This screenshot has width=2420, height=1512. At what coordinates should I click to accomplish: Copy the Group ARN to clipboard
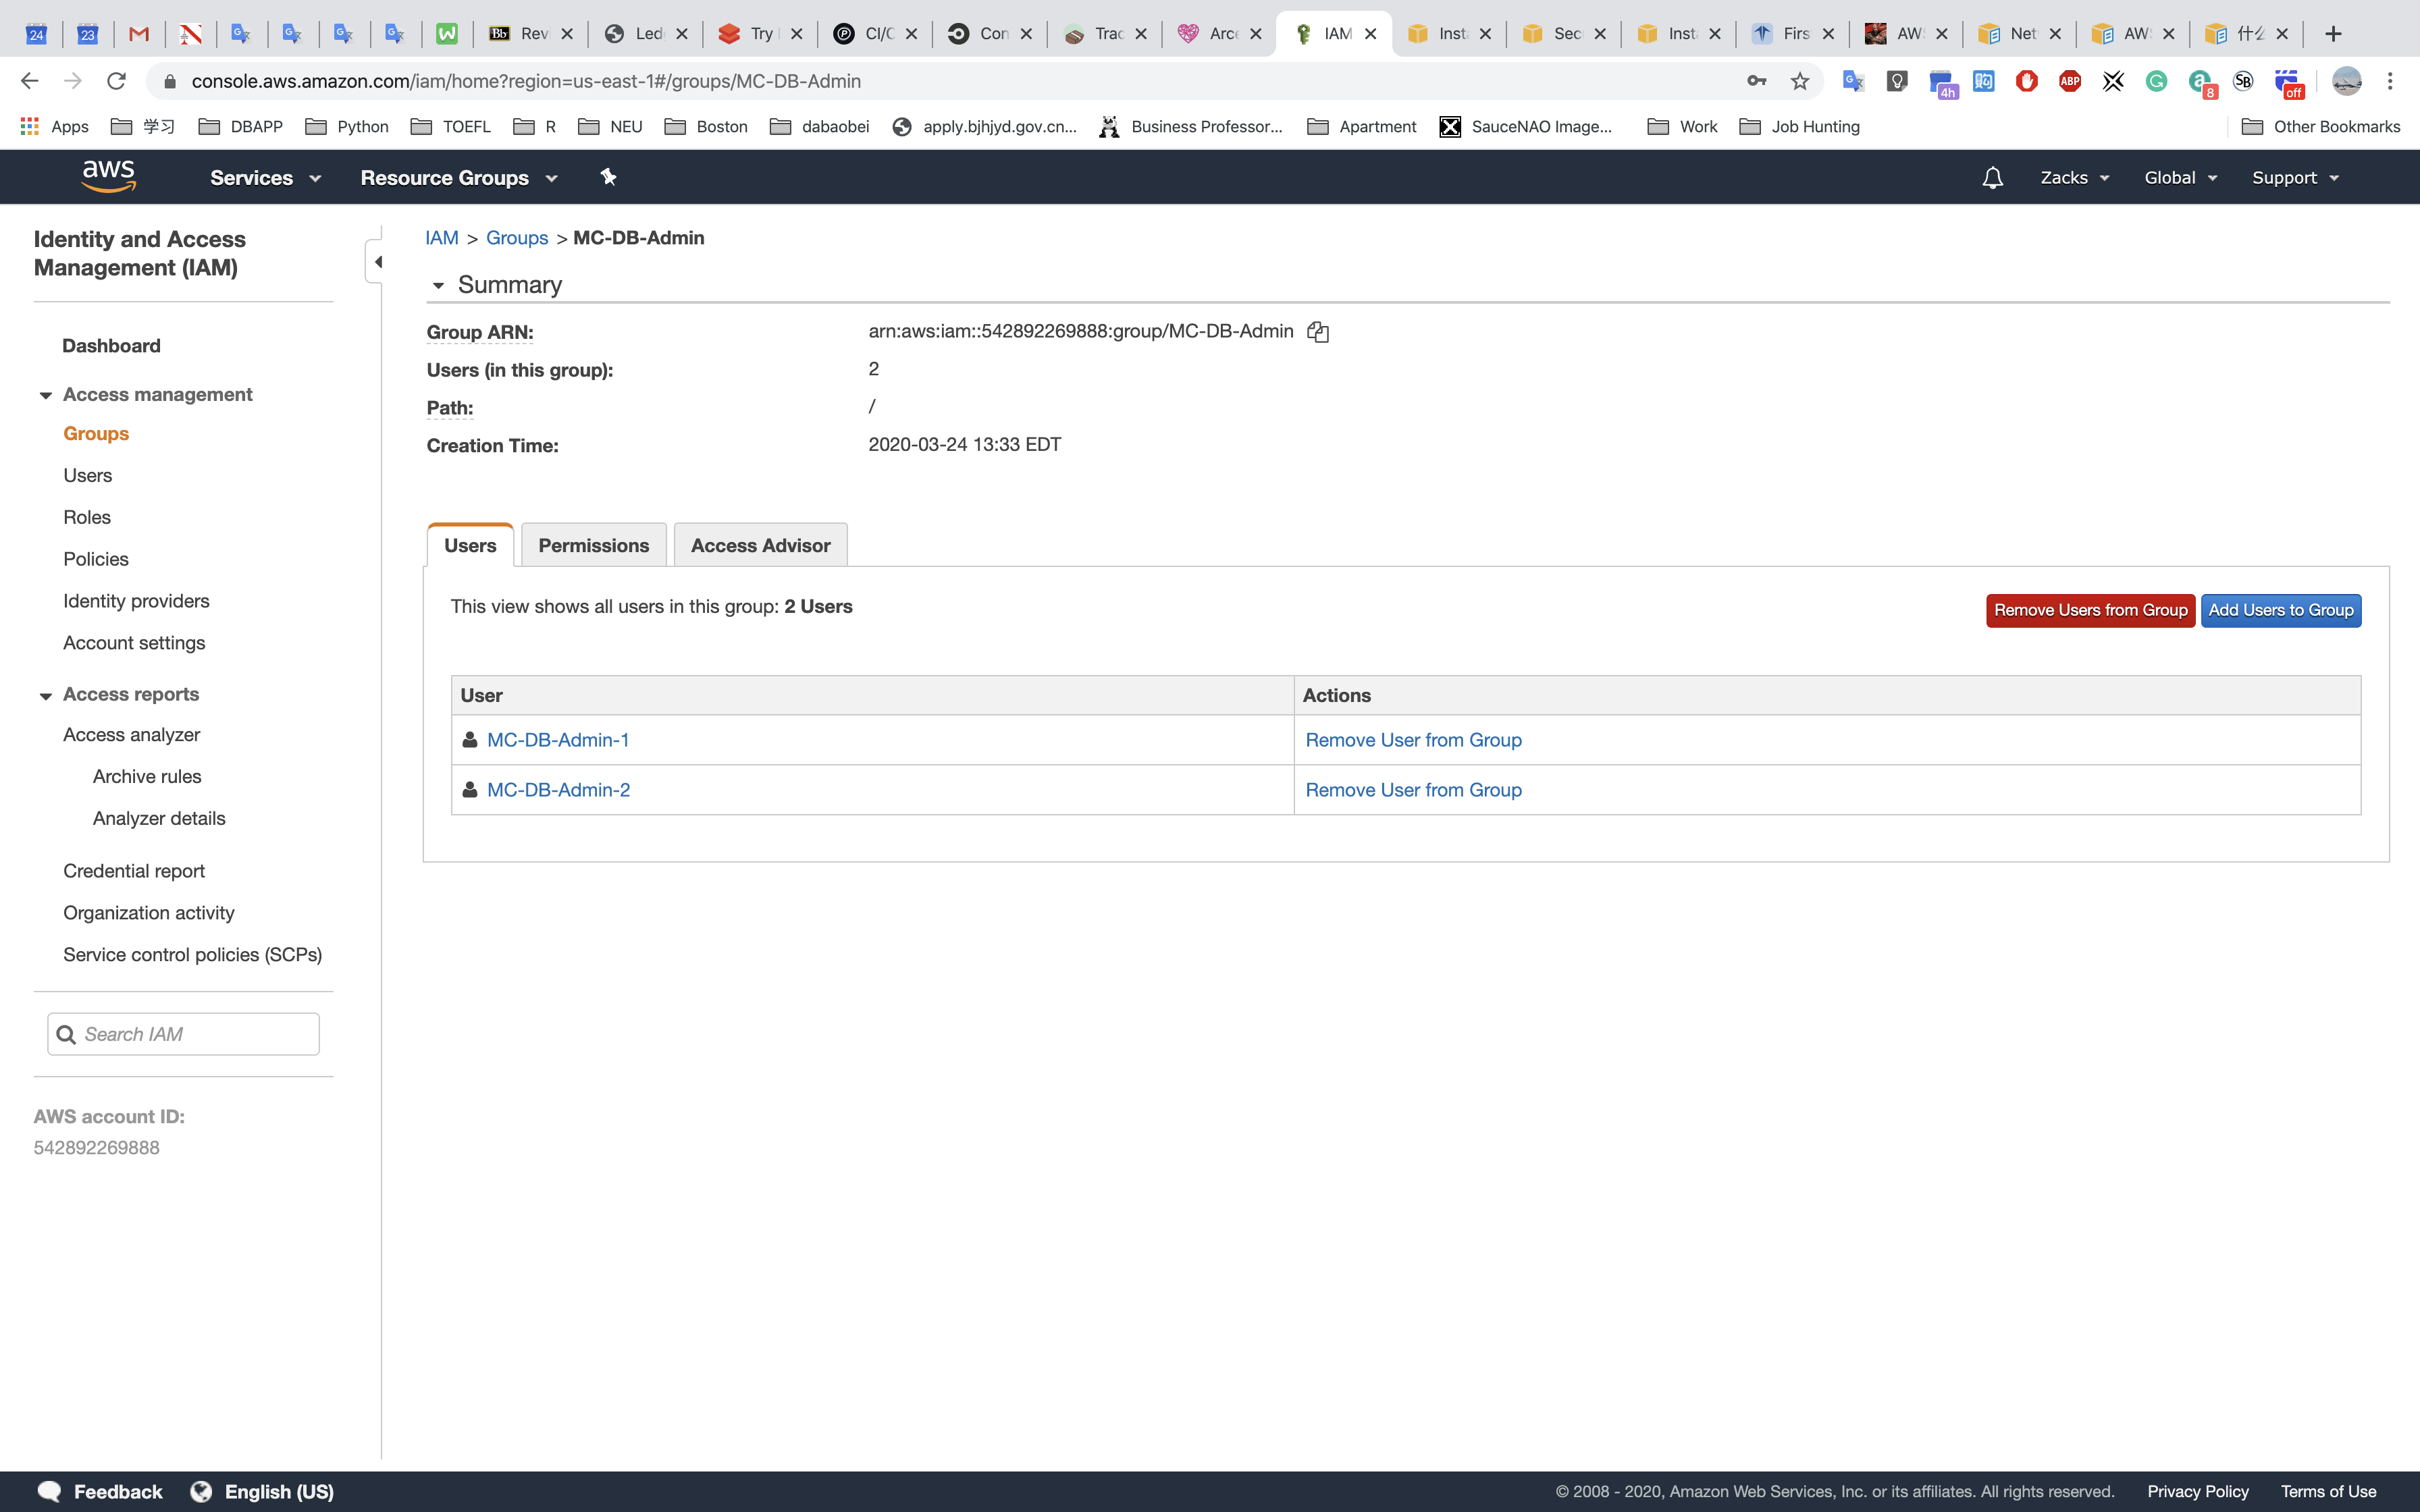click(x=1318, y=332)
